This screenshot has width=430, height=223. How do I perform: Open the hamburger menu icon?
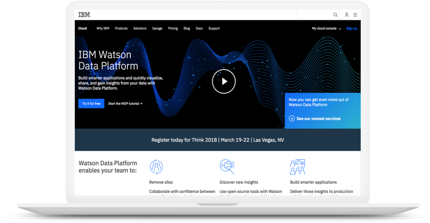pyautogui.click(x=355, y=15)
